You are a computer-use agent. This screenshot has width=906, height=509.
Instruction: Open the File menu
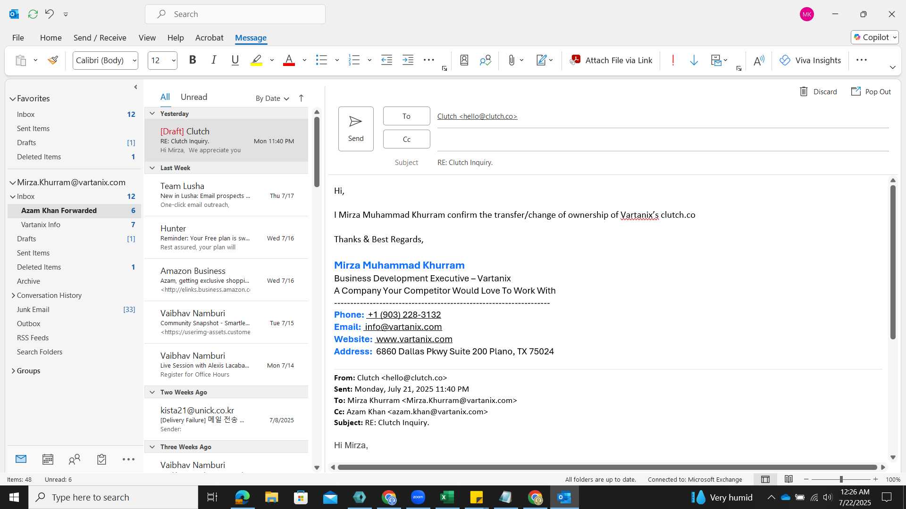pos(18,38)
